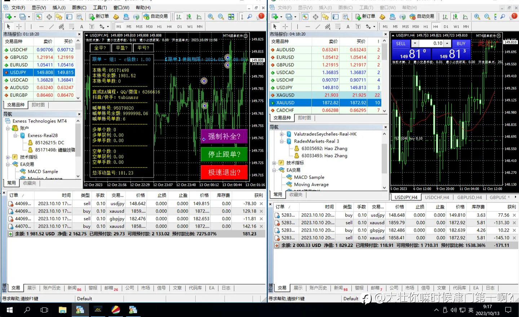Open Strategy Tester icon in left window toolbar

[x=79, y=17]
